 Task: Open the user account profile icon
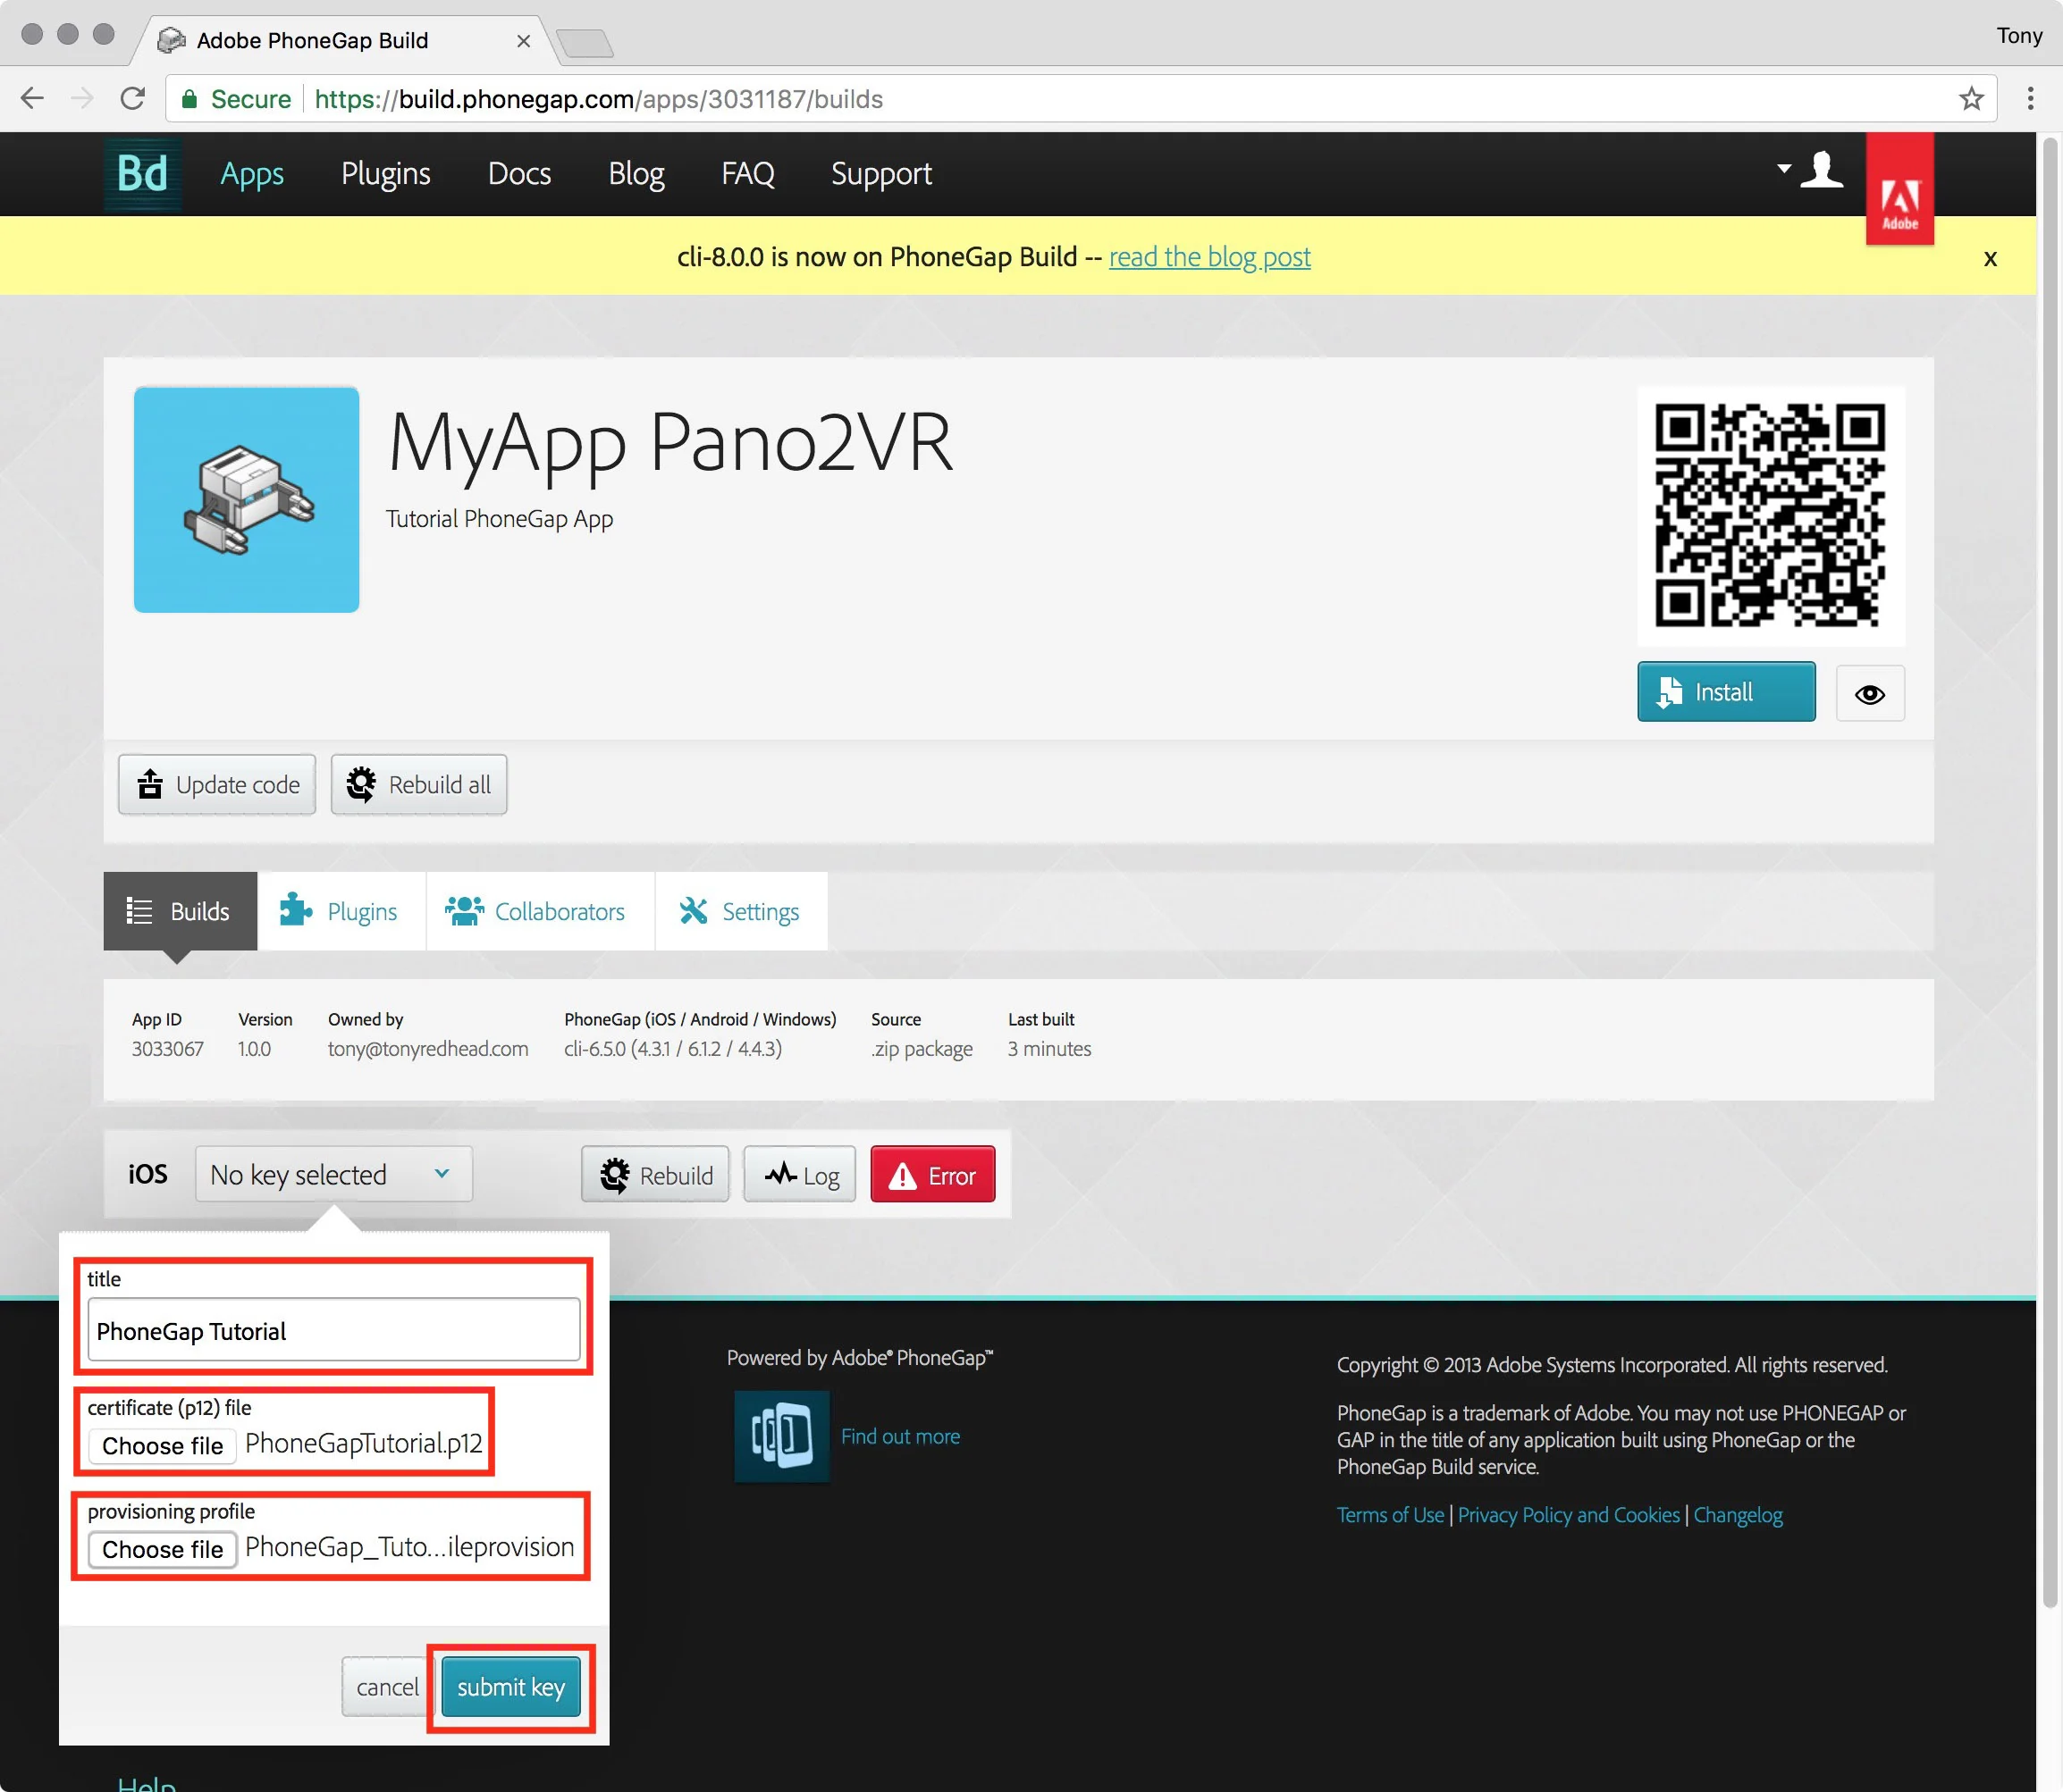tap(1821, 170)
